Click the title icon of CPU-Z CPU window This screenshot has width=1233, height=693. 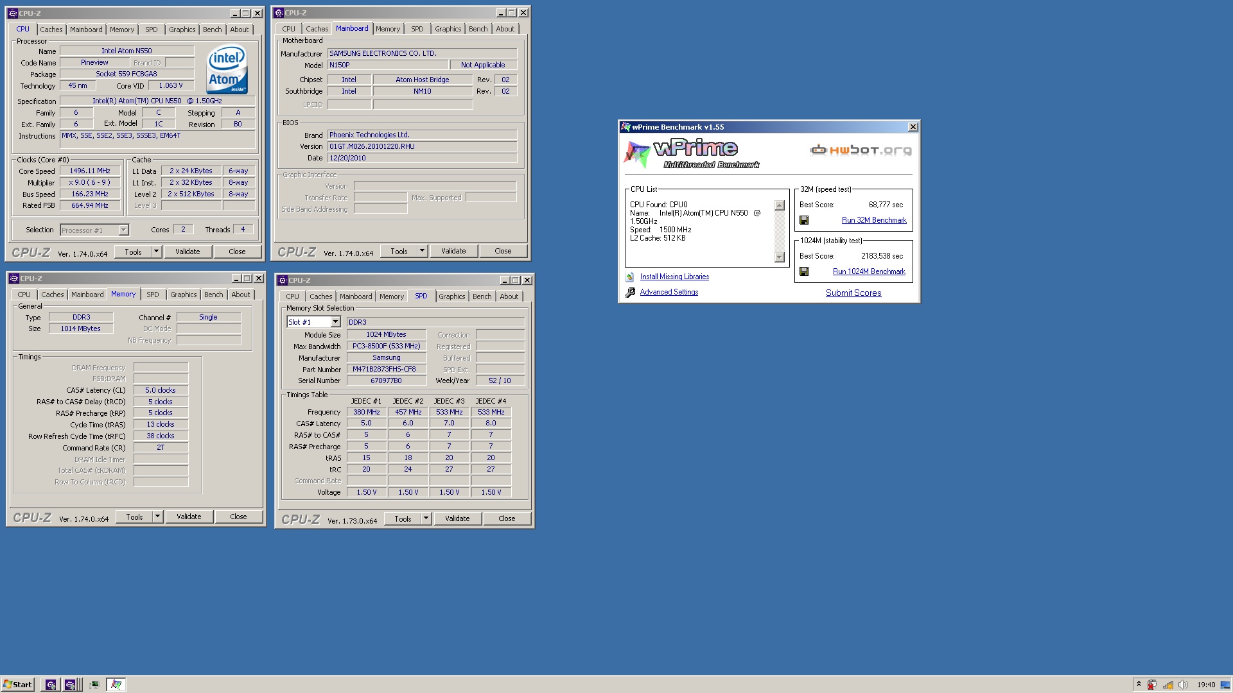coord(13,13)
